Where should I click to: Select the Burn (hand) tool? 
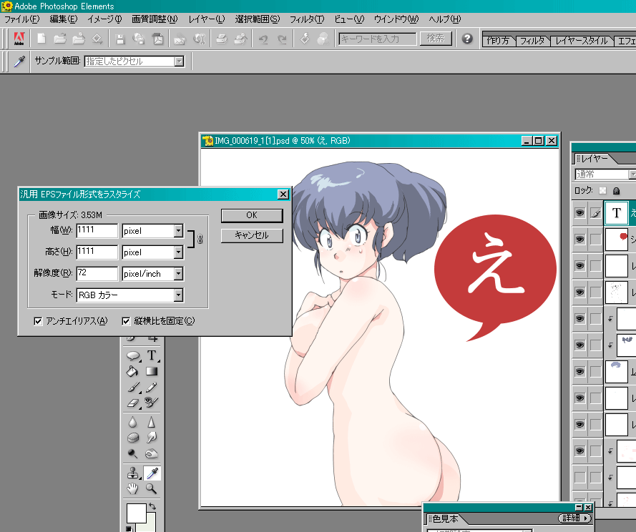(x=151, y=453)
